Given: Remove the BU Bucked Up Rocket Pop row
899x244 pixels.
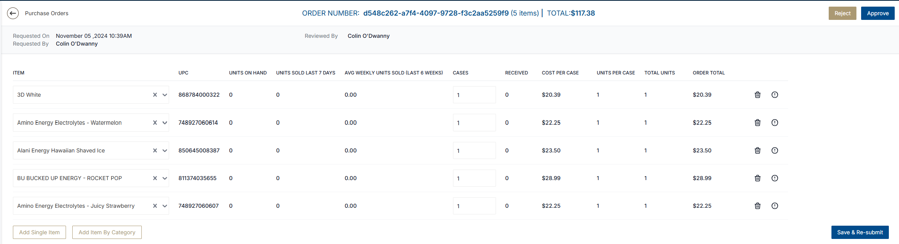Looking at the screenshot, I should [x=757, y=178].
